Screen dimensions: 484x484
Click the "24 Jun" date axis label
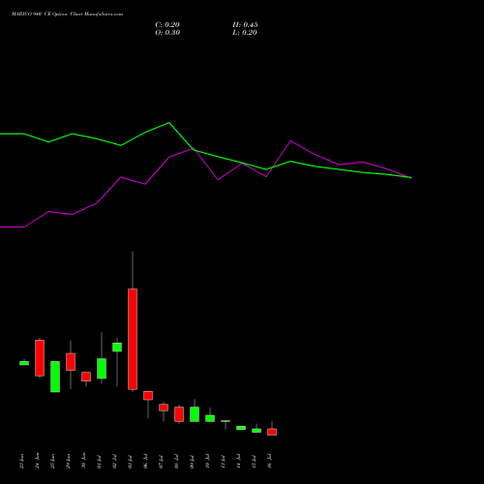click(38, 461)
